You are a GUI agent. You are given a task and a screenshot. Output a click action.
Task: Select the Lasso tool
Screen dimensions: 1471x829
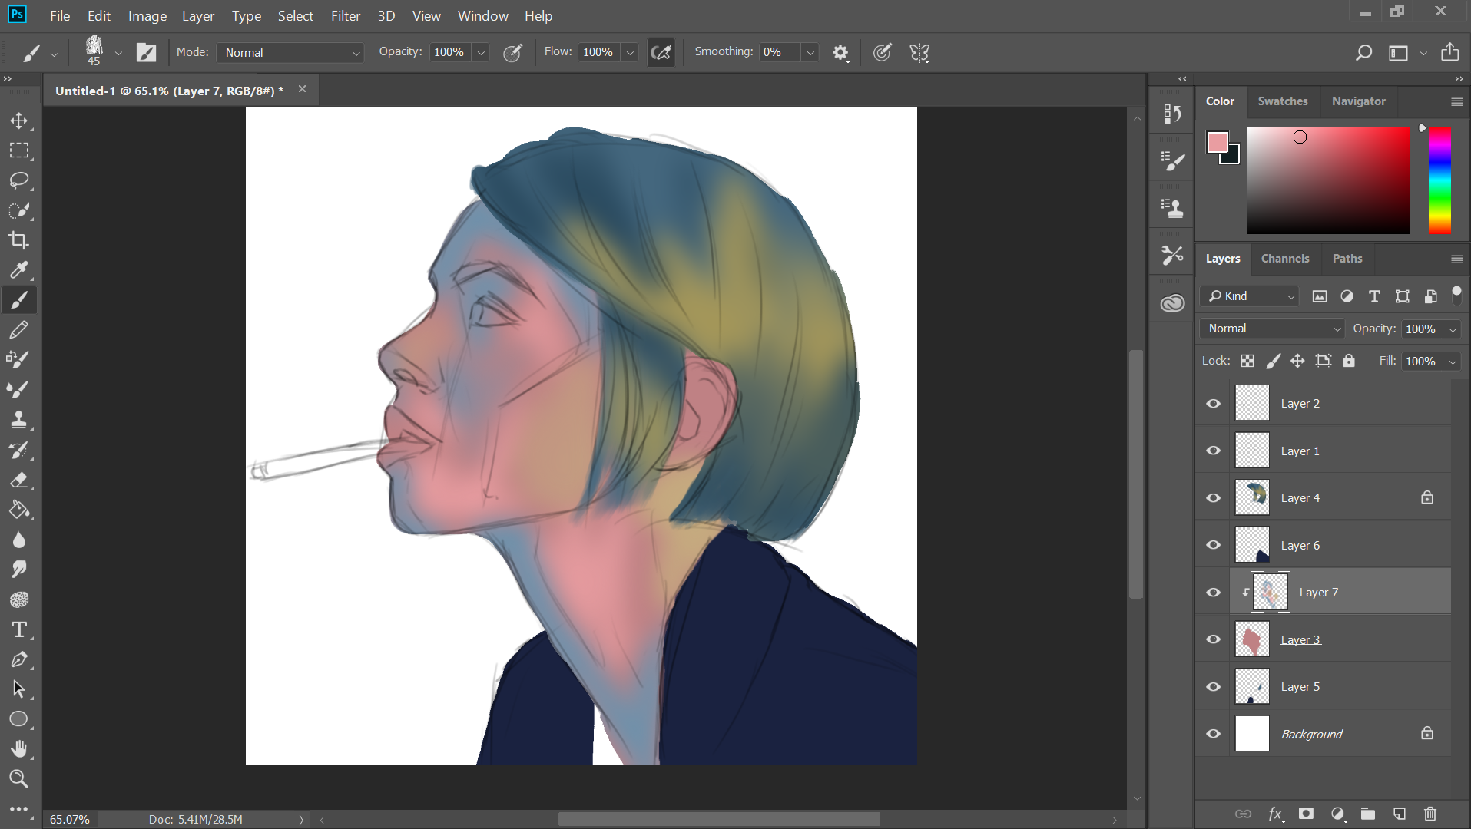(x=18, y=180)
